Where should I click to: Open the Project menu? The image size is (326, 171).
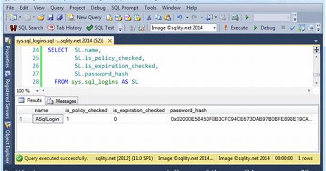tap(77, 8)
